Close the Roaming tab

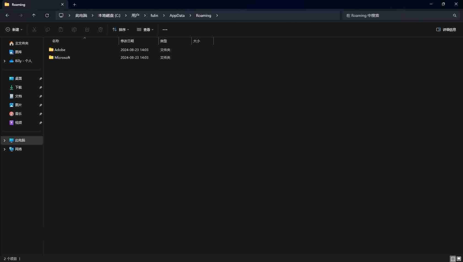62,4
